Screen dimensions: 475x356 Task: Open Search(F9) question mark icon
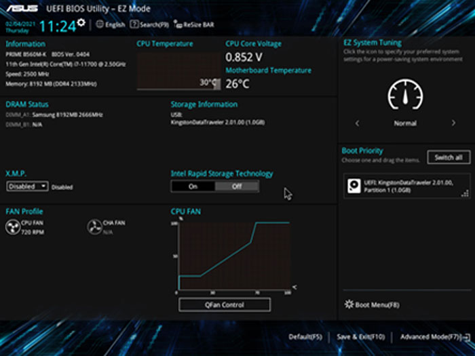click(134, 24)
